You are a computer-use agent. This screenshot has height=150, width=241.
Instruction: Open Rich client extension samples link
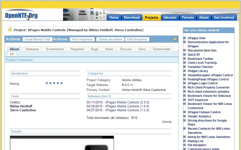pos(208,92)
